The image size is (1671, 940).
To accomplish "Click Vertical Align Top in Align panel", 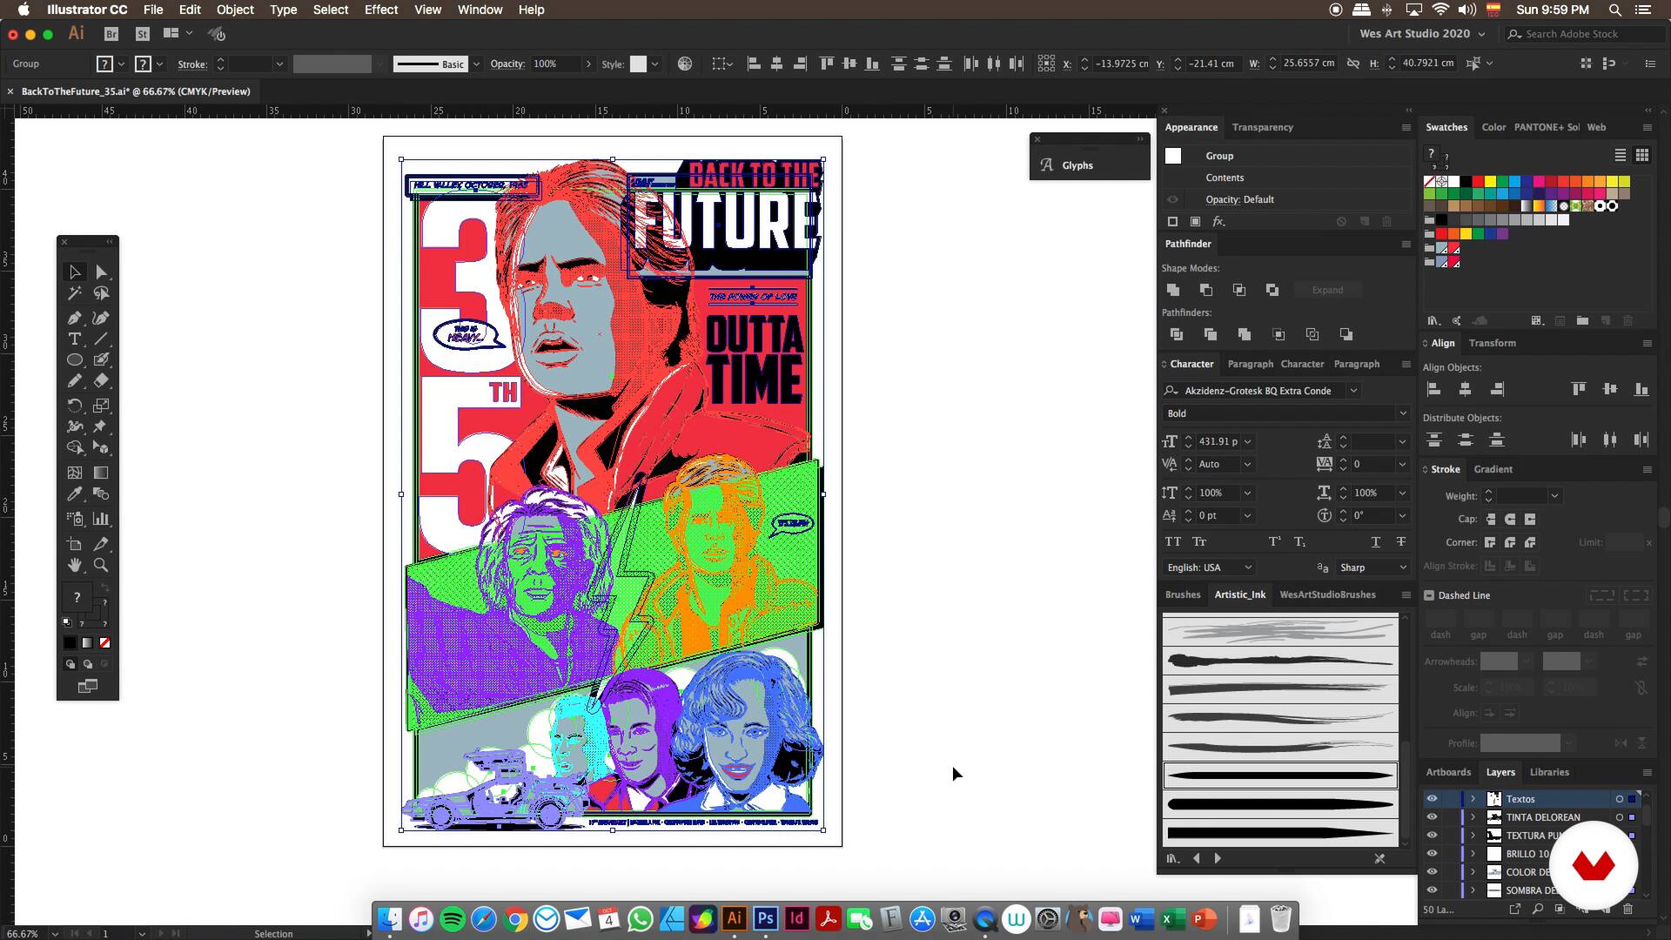I will click(1579, 389).
